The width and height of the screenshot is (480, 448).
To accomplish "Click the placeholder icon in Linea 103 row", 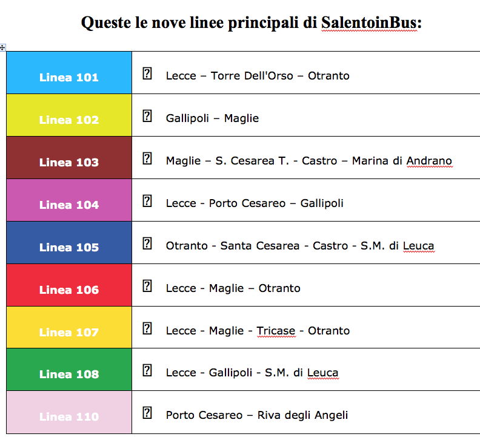I will (x=147, y=159).
